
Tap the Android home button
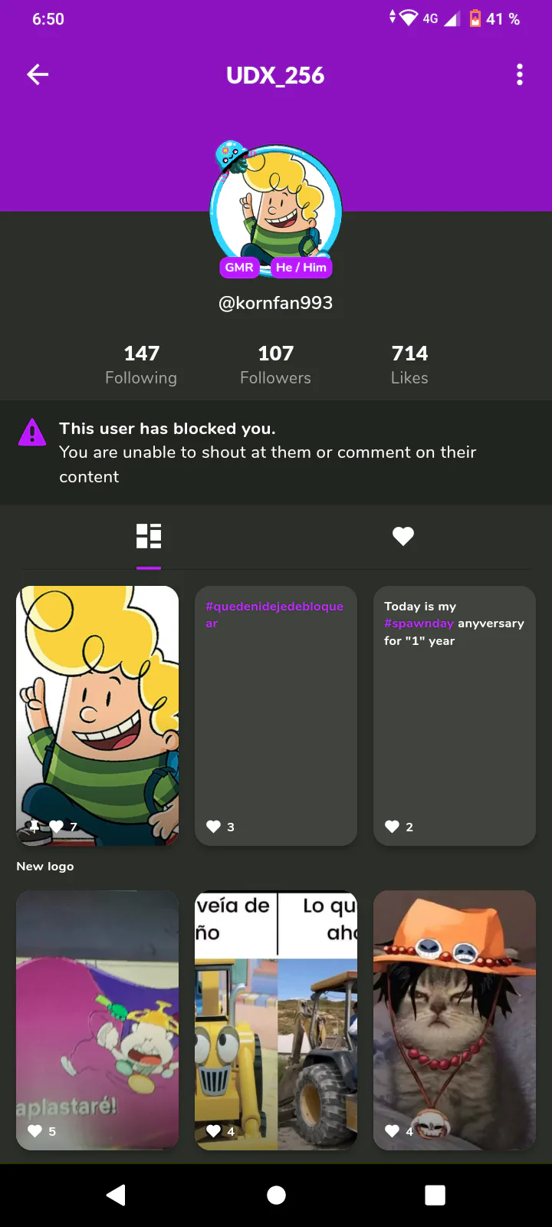(x=276, y=1195)
